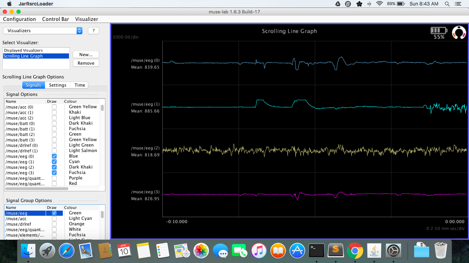Toggle Draw checkbox for /muse/eeg group

[x=54, y=213]
